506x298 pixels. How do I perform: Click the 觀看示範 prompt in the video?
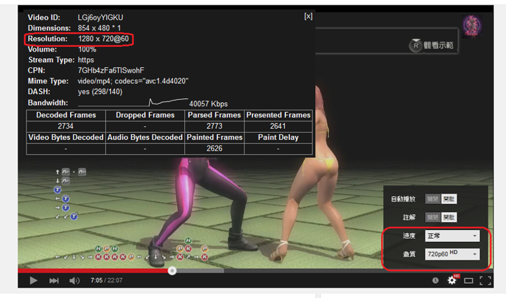coord(433,45)
